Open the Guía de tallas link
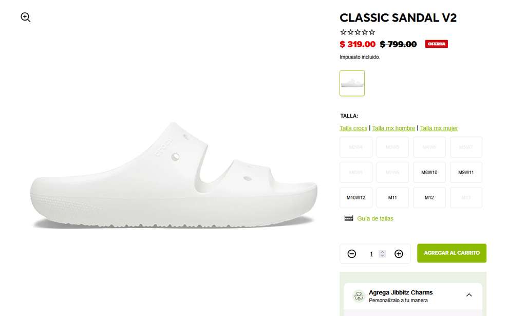The image size is (526, 316). (375, 219)
